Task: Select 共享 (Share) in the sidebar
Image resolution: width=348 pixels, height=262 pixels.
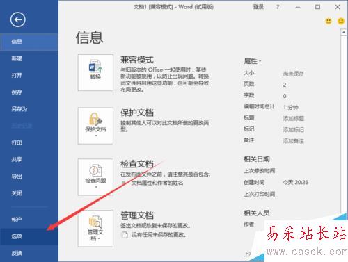Action: [x=29, y=159]
